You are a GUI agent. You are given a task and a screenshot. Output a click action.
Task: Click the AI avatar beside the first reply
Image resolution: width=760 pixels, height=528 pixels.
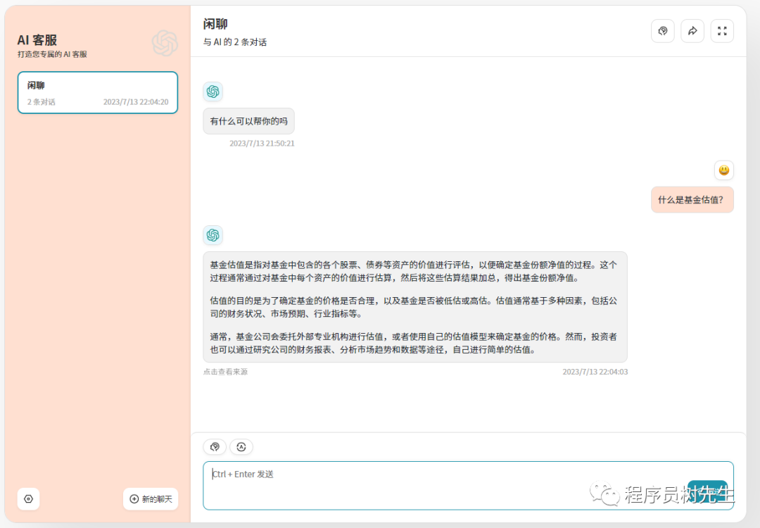(x=213, y=92)
